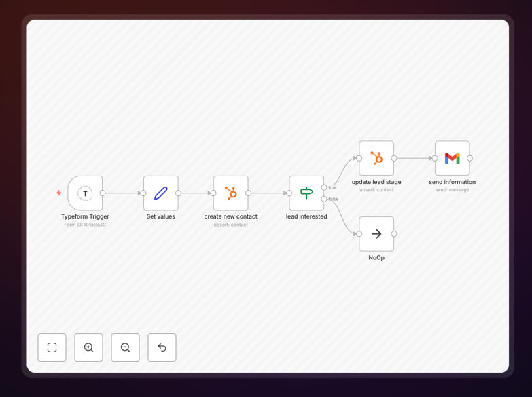Viewport: 532px width, 397px height.
Task: Click the false output of lead interested
Action: [324, 199]
